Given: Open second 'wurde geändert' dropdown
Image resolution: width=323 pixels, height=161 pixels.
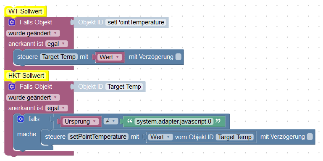Looking at the screenshot, I should pos(33,98).
